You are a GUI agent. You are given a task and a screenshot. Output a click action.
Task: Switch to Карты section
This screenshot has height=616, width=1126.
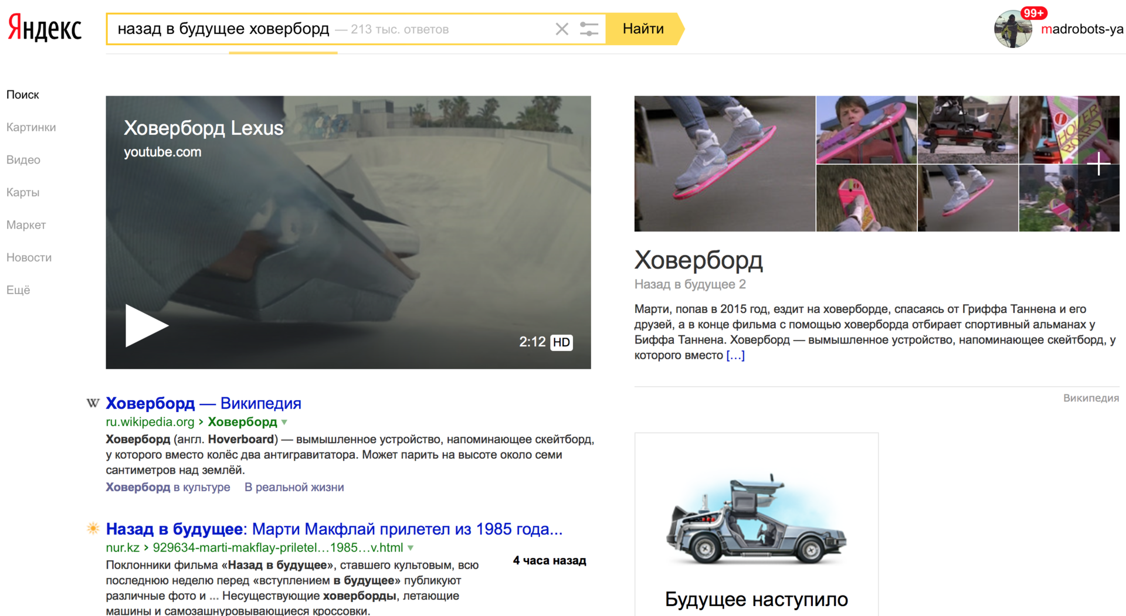23,192
